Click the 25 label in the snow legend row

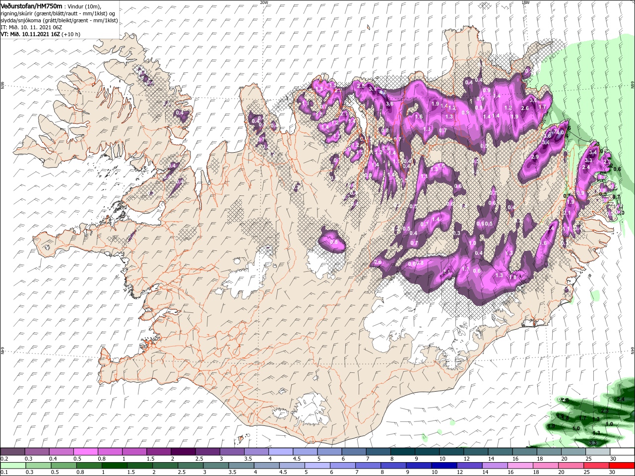point(589,458)
